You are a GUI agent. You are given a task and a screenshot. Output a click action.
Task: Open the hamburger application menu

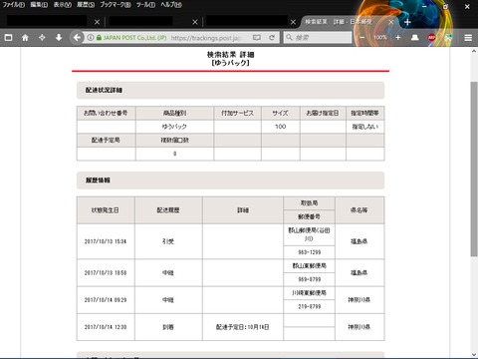468,38
